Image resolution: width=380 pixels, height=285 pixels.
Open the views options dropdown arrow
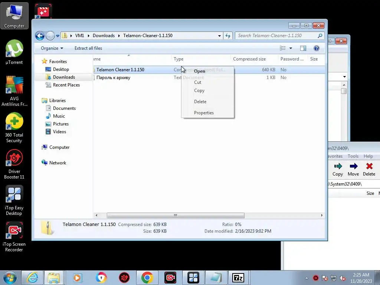click(x=291, y=48)
